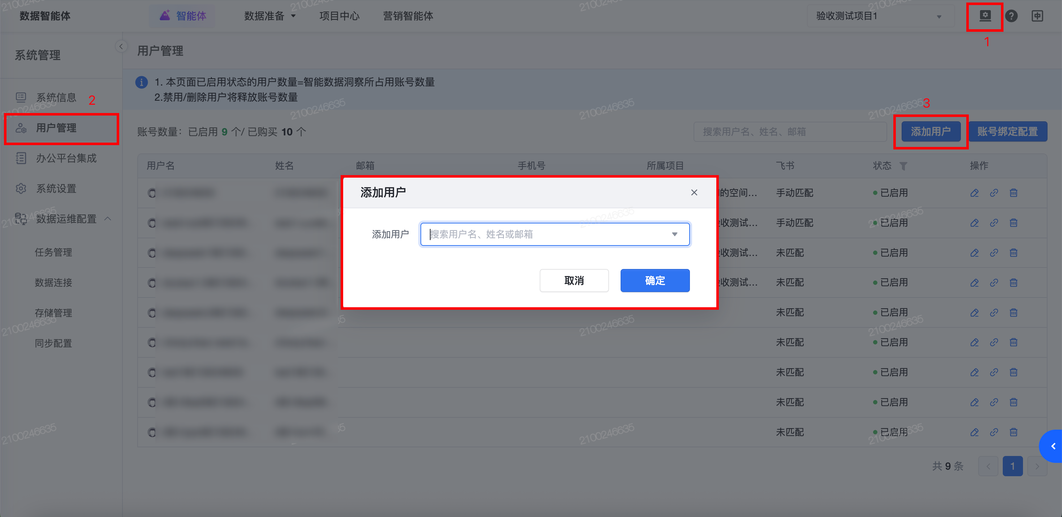Open the 添加用户 search dropdown arrow

click(674, 234)
